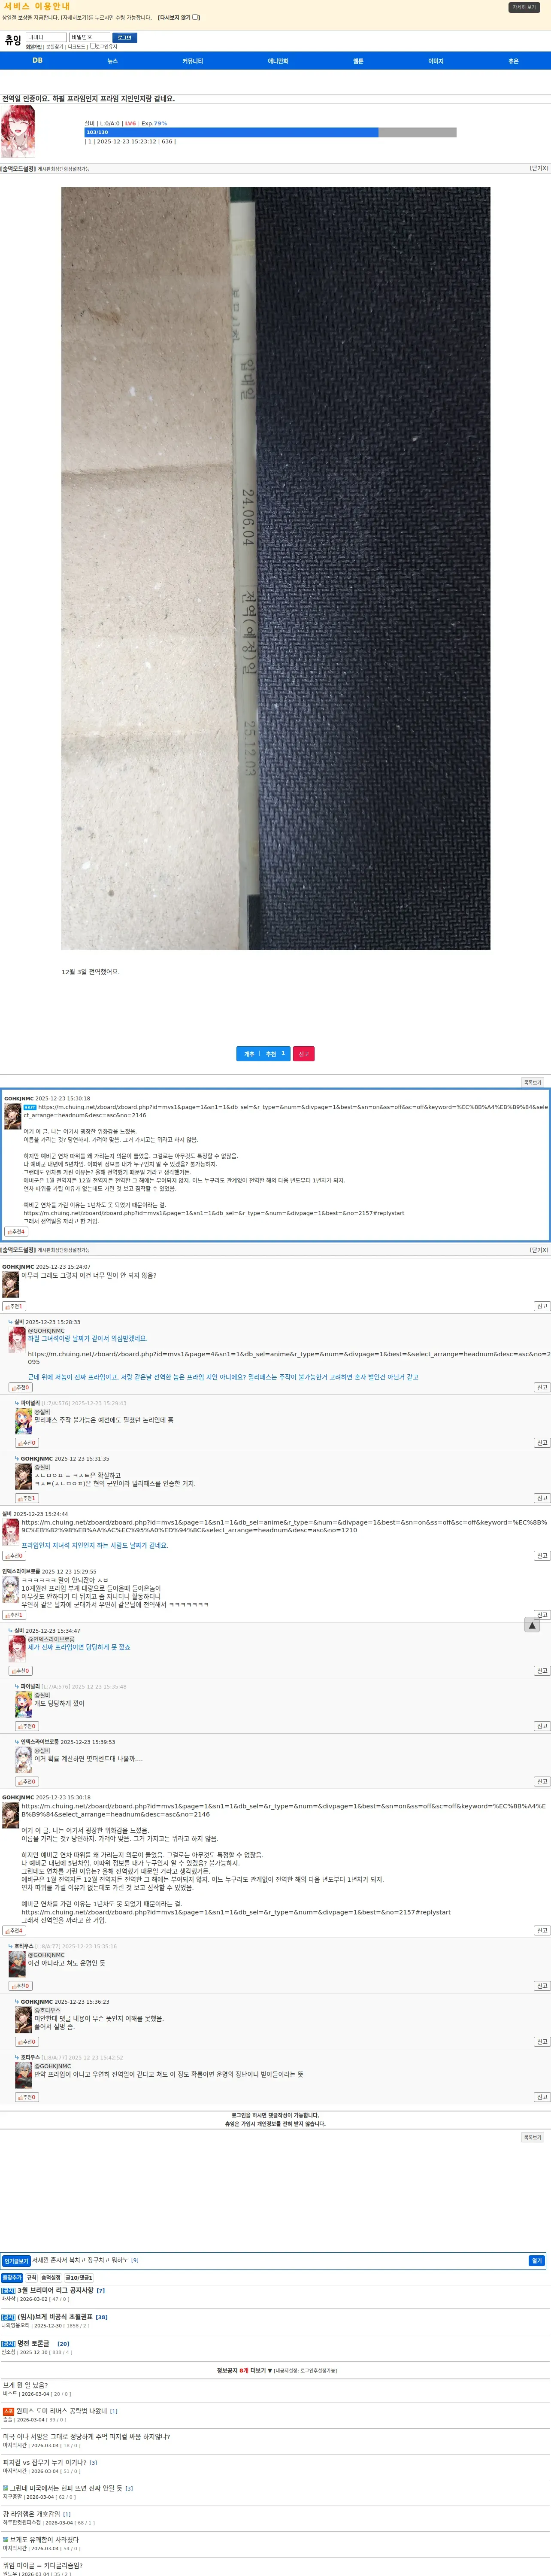This screenshot has height=2576, width=551.
Task: Select the 애니만화 navigation tab
Action: tap(278, 61)
